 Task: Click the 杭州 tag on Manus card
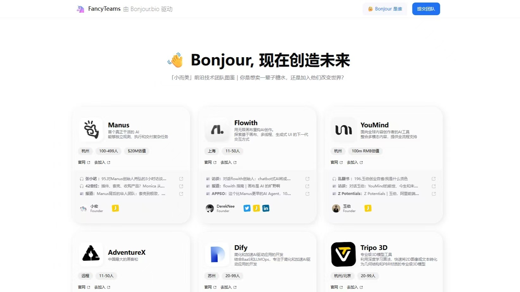pyautogui.click(x=85, y=151)
